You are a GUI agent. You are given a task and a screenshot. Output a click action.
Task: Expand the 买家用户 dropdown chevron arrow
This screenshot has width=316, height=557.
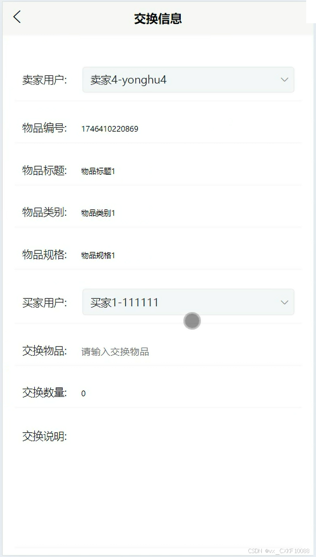click(285, 302)
